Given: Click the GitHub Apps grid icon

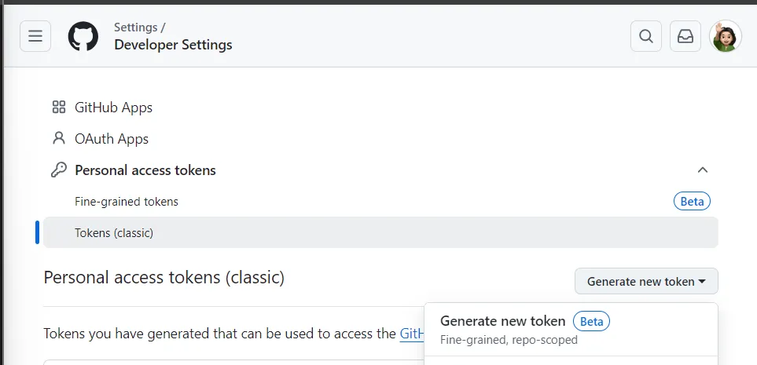Looking at the screenshot, I should tap(58, 108).
